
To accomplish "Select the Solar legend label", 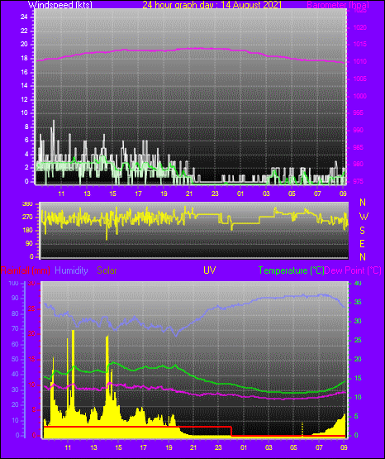I will [x=107, y=270].
